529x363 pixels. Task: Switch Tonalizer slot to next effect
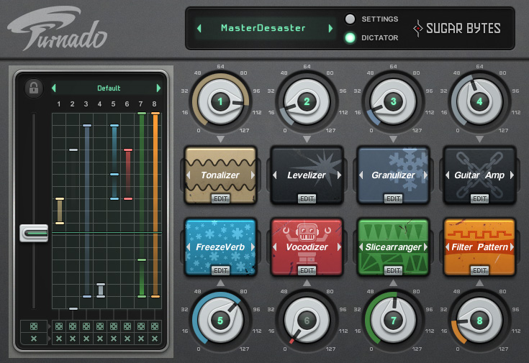point(253,175)
